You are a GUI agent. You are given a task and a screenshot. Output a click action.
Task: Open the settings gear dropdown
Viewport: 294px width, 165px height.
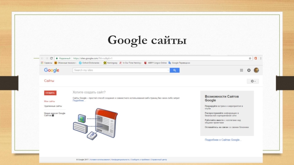tap(253, 81)
